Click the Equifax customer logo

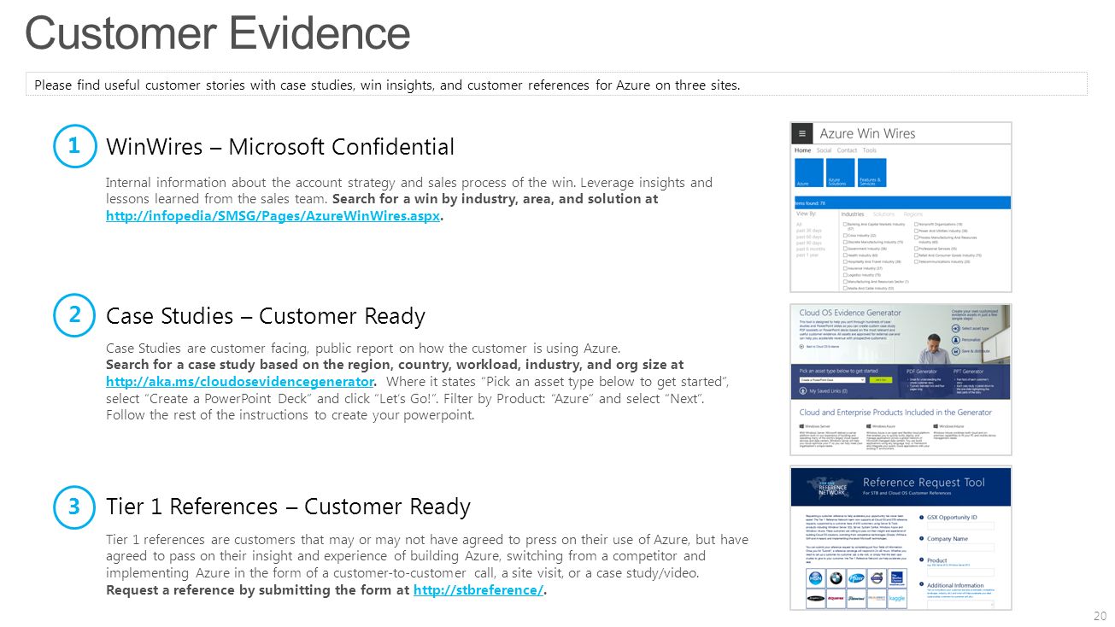click(x=836, y=598)
